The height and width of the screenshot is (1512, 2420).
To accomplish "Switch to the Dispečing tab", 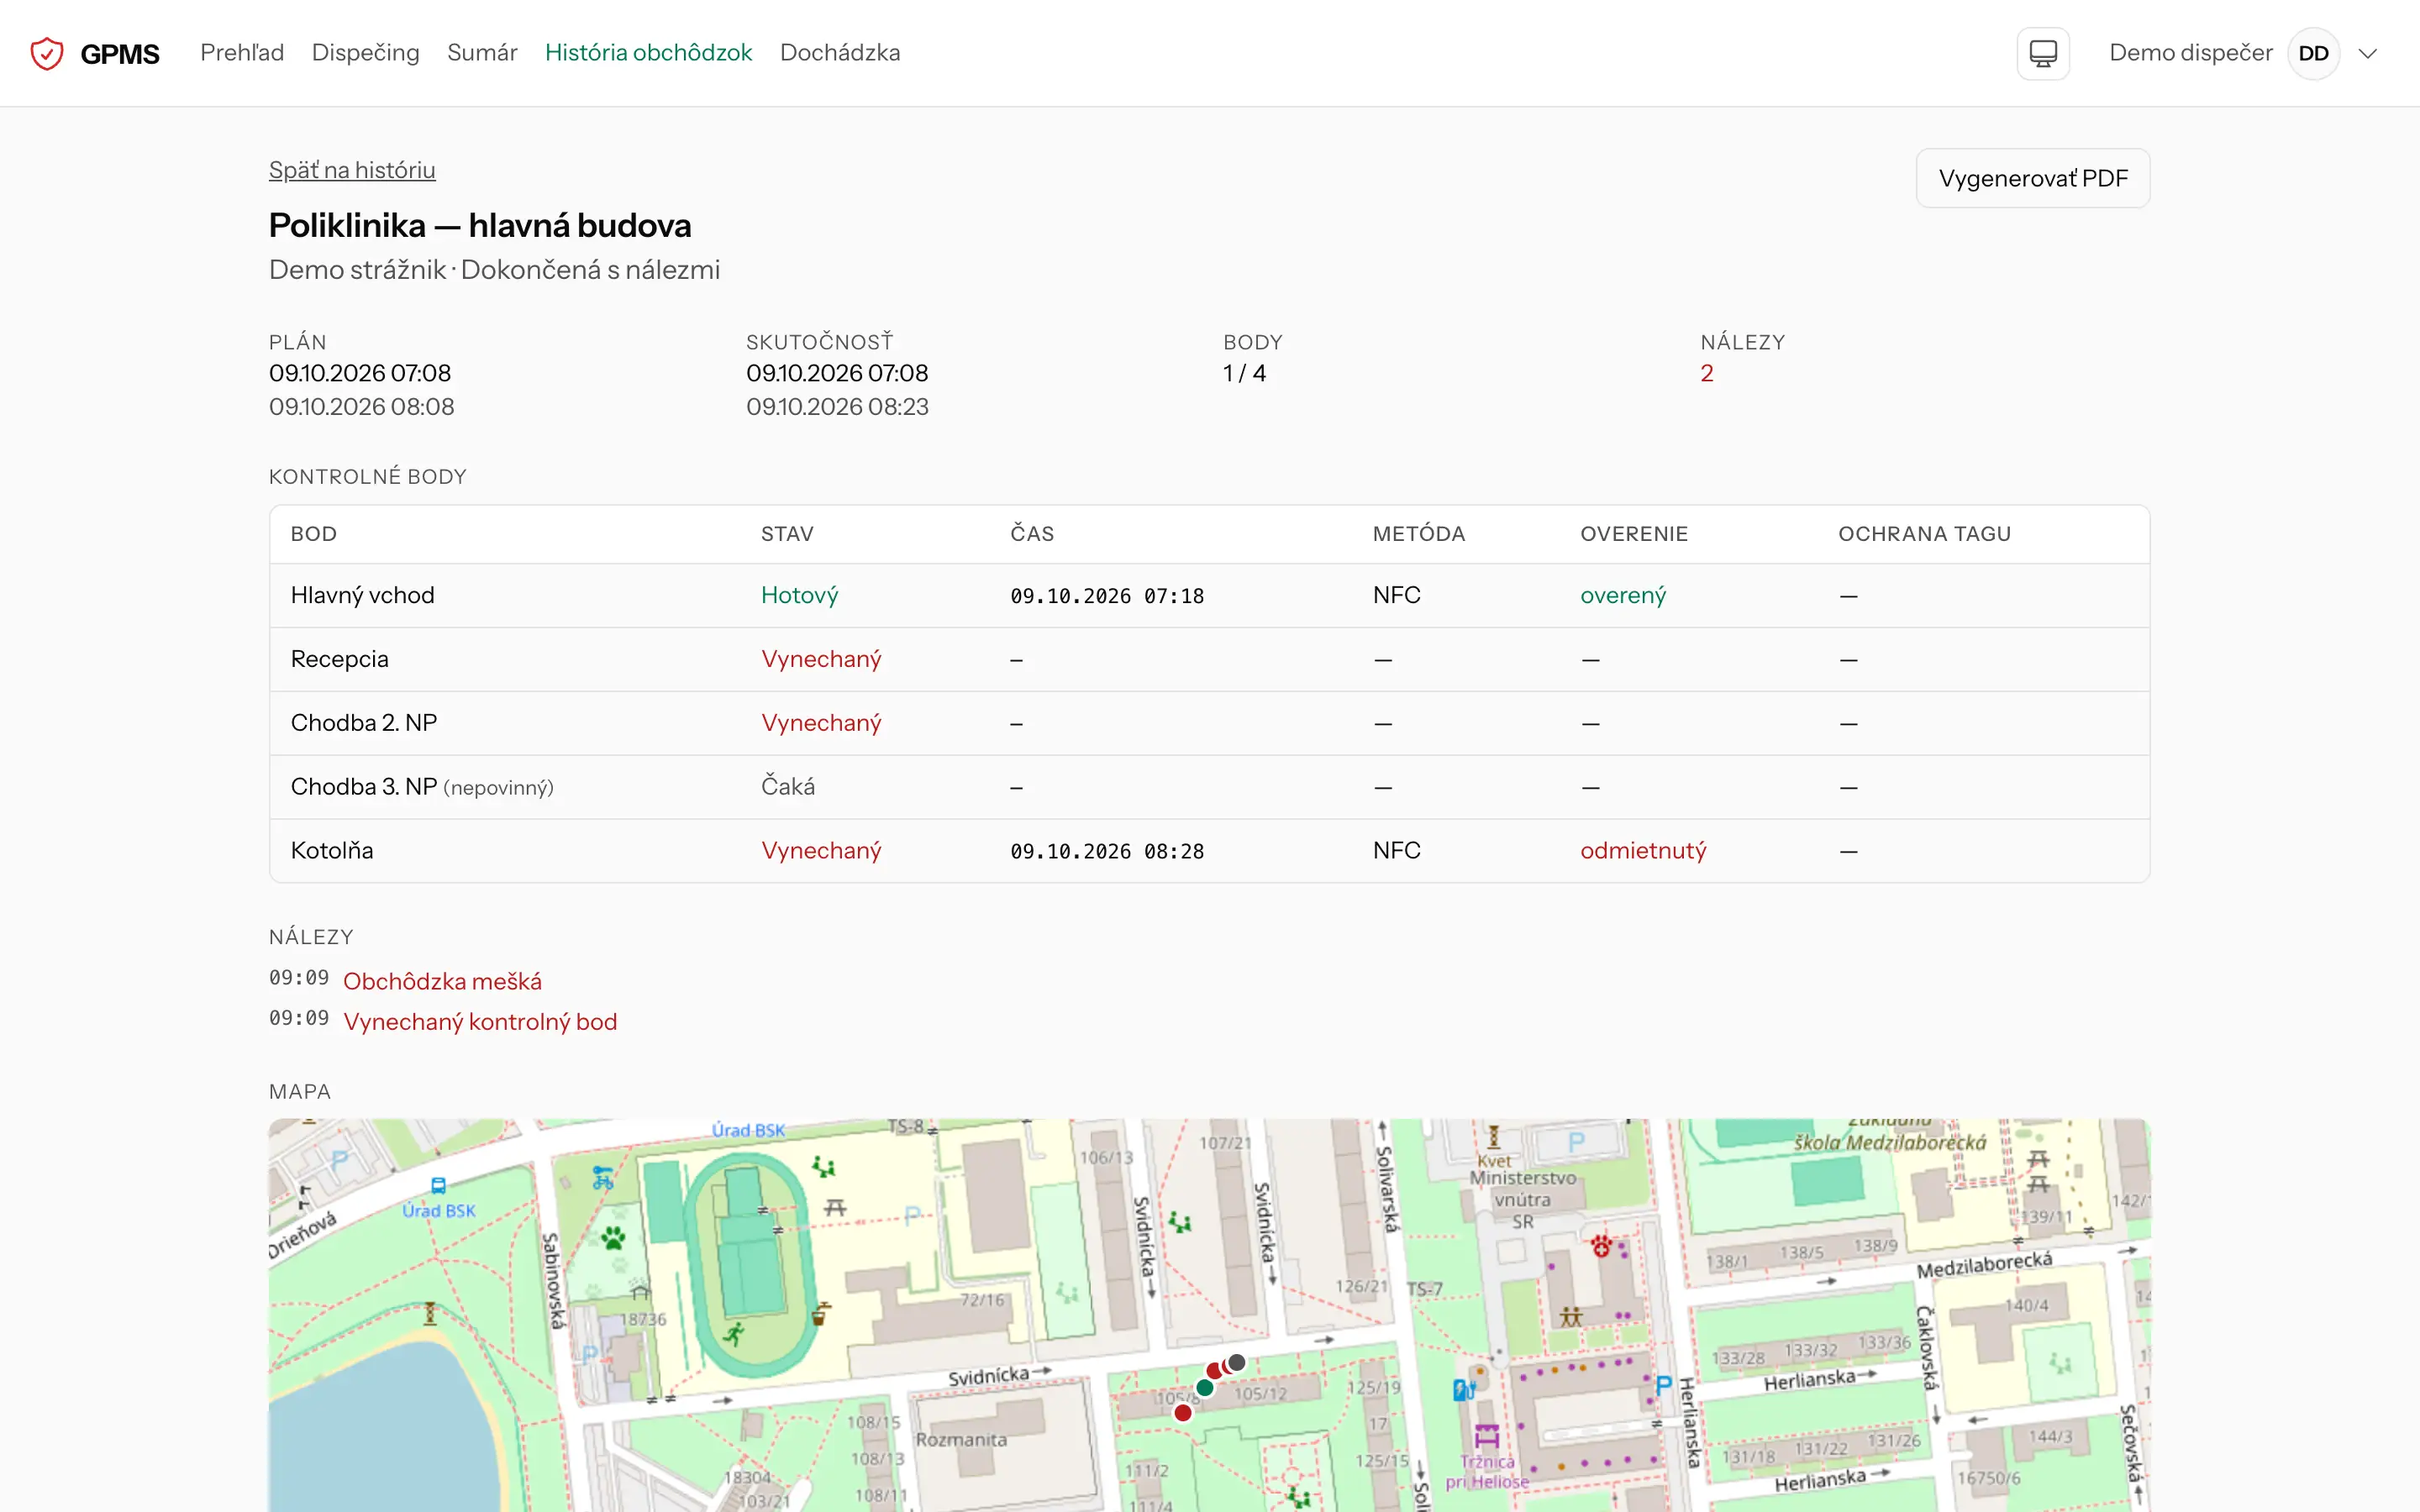I will click(365, 53).
